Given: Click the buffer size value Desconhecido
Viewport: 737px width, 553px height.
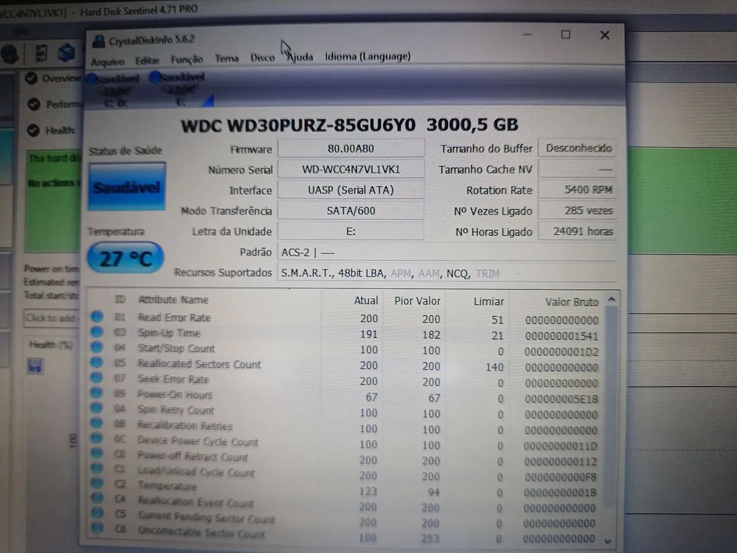Looking at the screenshot, I should 577,148.
